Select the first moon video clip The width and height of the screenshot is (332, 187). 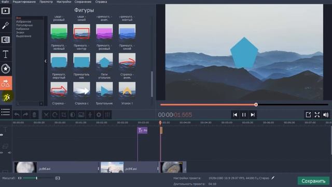click(57, 167)
